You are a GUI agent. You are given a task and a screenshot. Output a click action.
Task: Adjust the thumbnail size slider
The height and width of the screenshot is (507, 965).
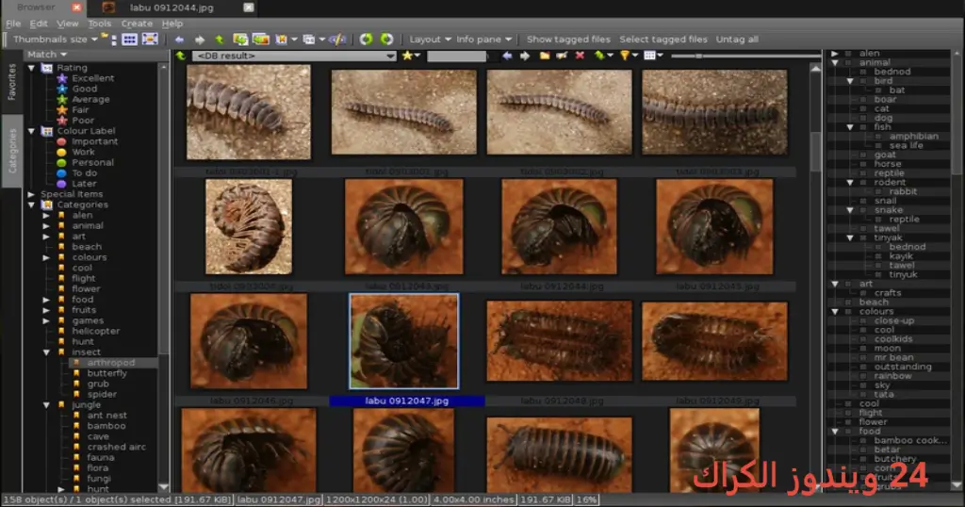698,56
